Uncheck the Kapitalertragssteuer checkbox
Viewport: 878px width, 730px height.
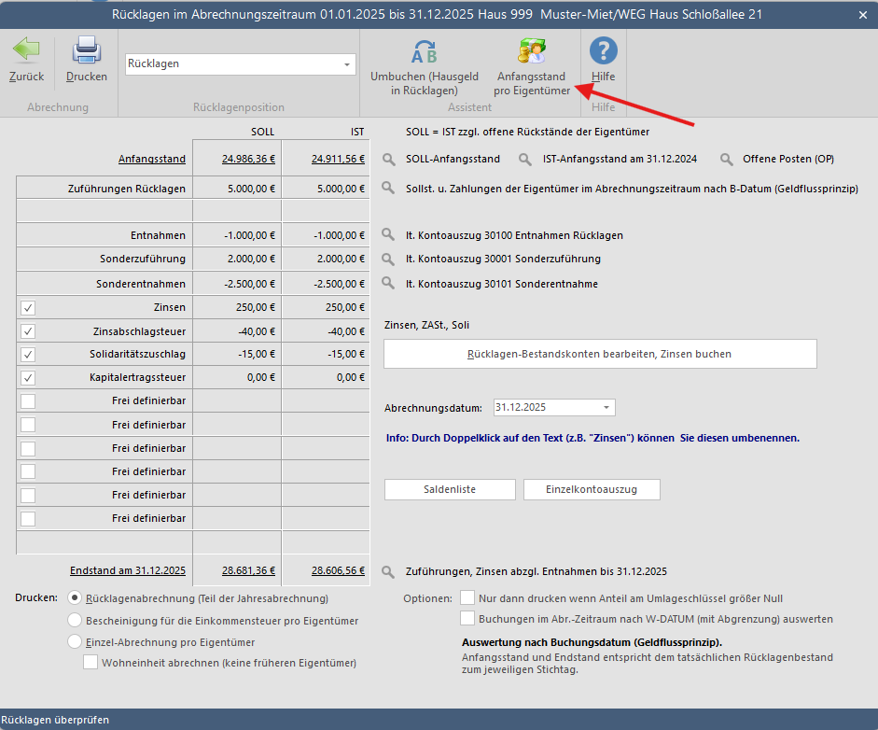click(x=28, y=378)
